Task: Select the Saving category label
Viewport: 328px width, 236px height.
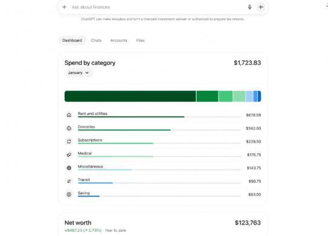Action: [x=84, y=193]
